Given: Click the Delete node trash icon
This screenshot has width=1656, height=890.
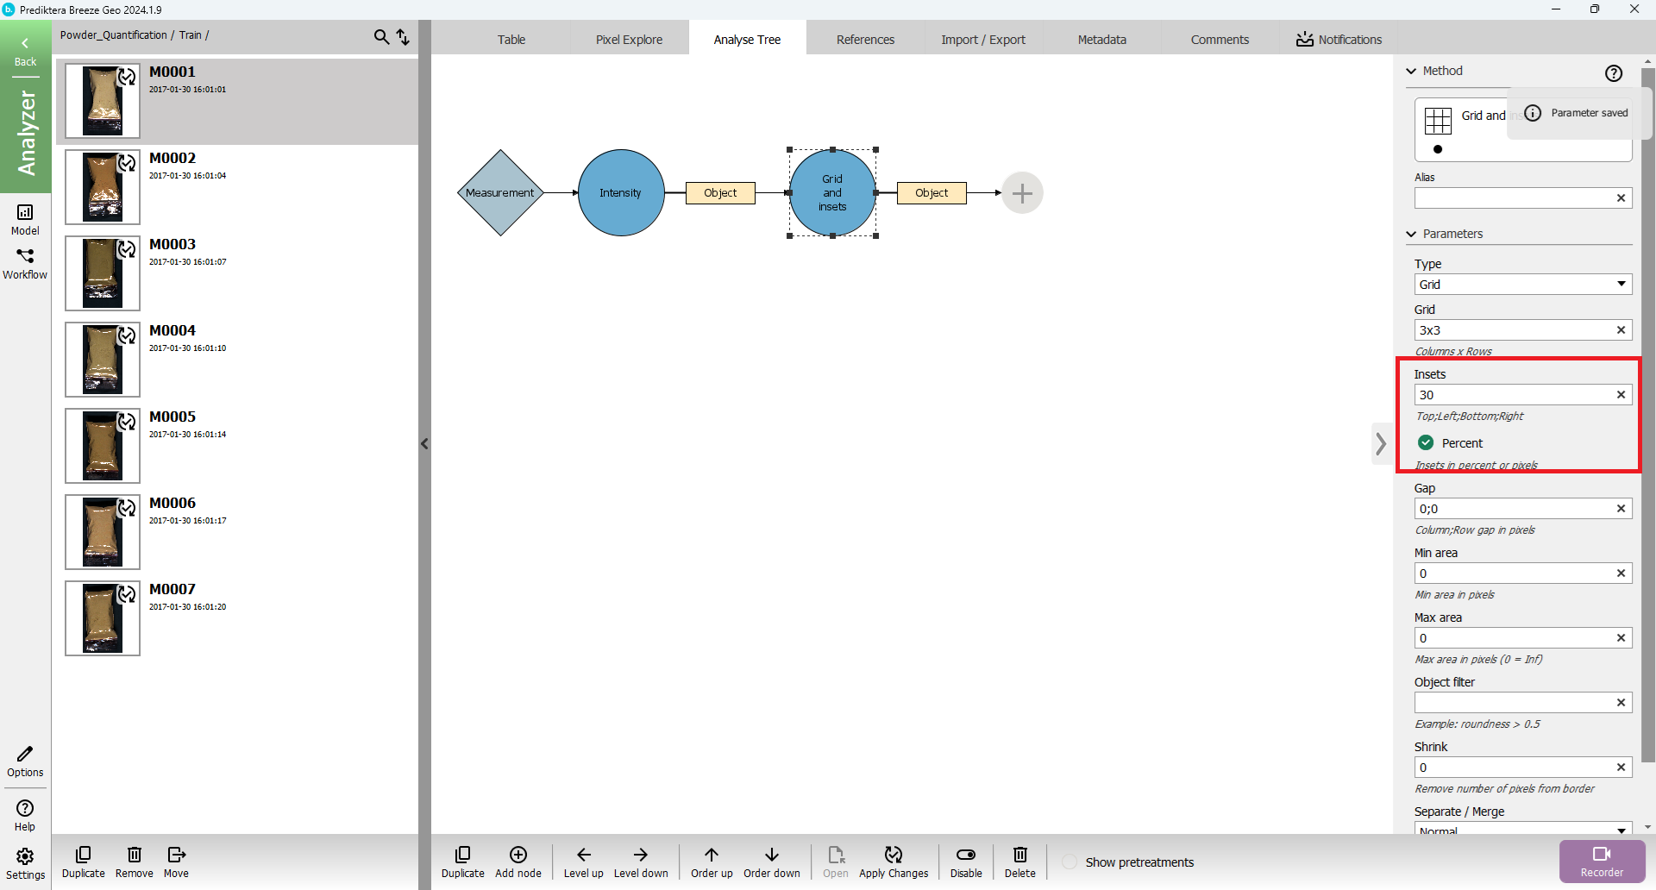Looking at the screenshot, I should (1019, 855).
